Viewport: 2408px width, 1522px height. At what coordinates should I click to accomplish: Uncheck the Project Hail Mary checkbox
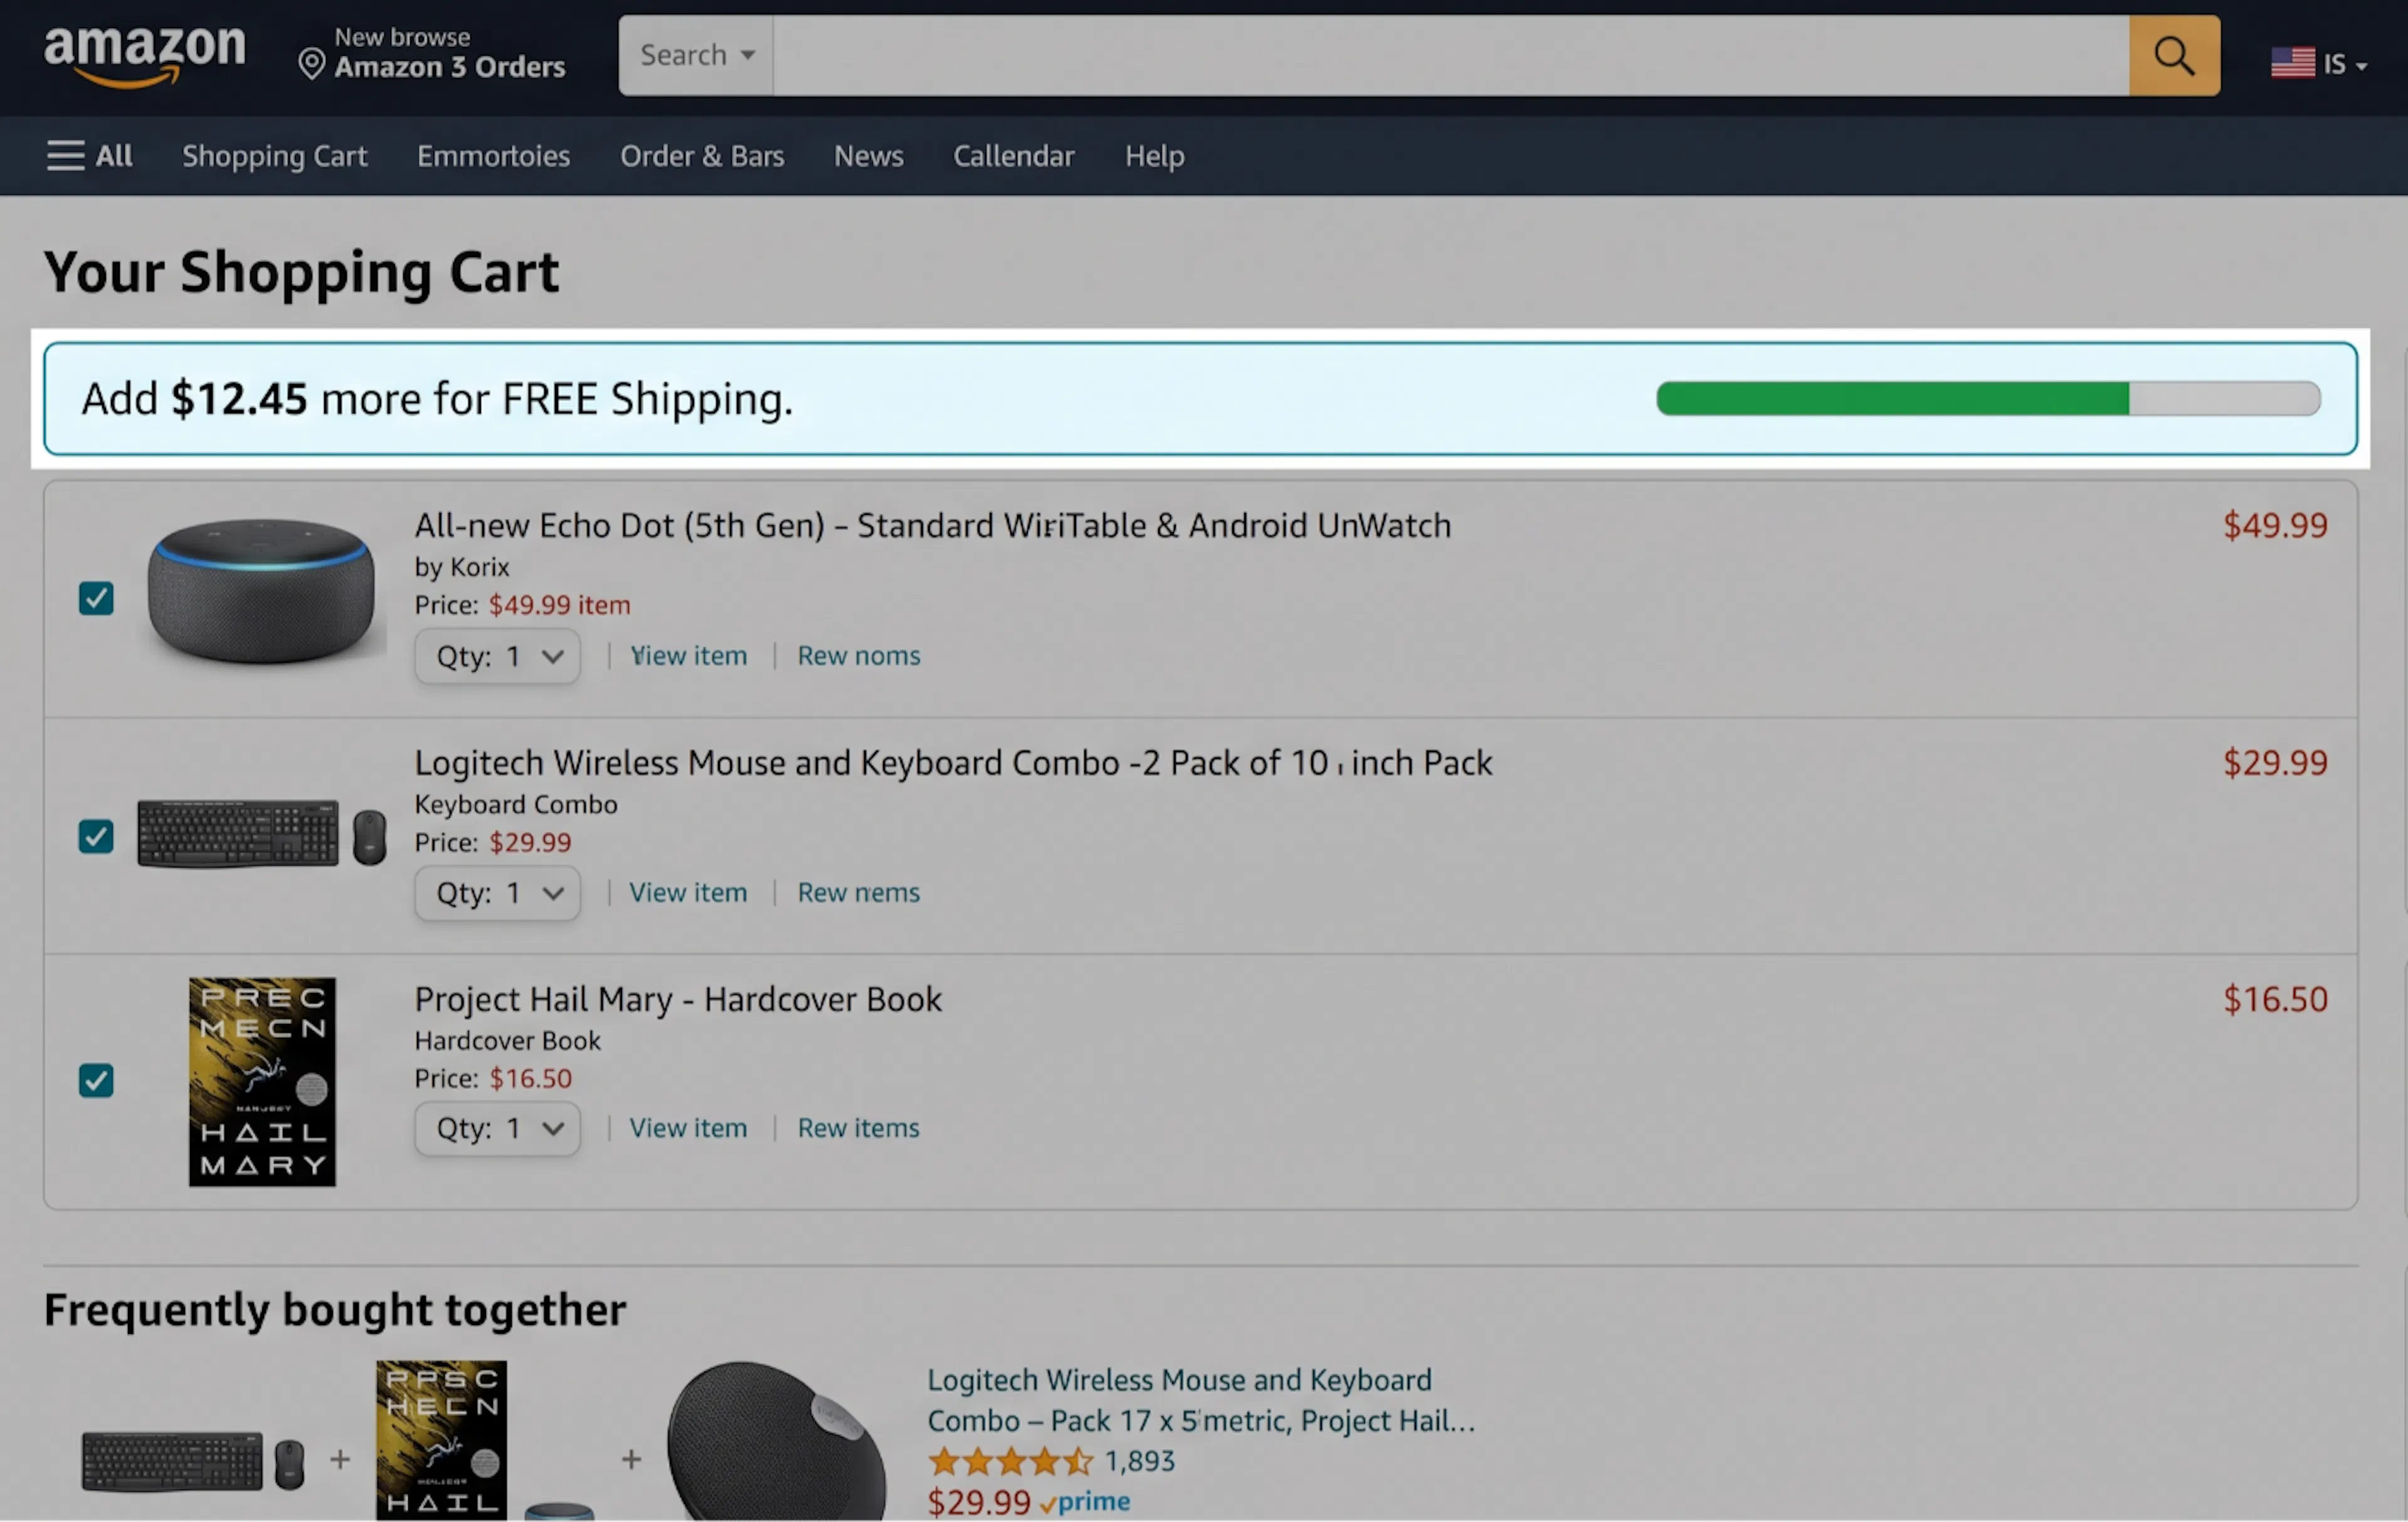pyautogui.click(x=96, y=1080)
